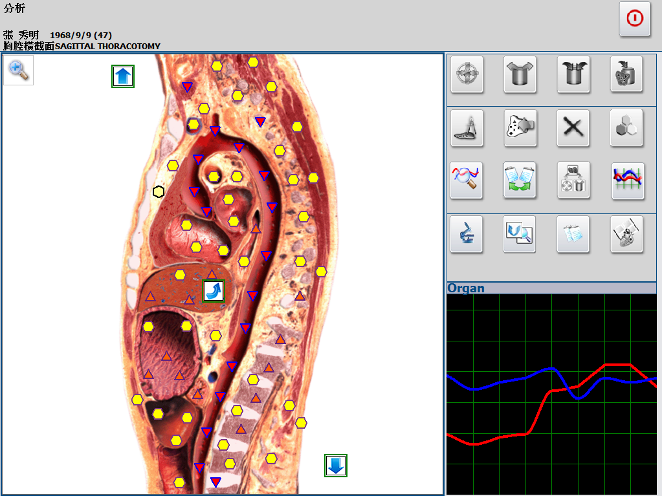Screen dimensions: 662x496
Task: Click the red power exit button
Action: coord(634,19)
